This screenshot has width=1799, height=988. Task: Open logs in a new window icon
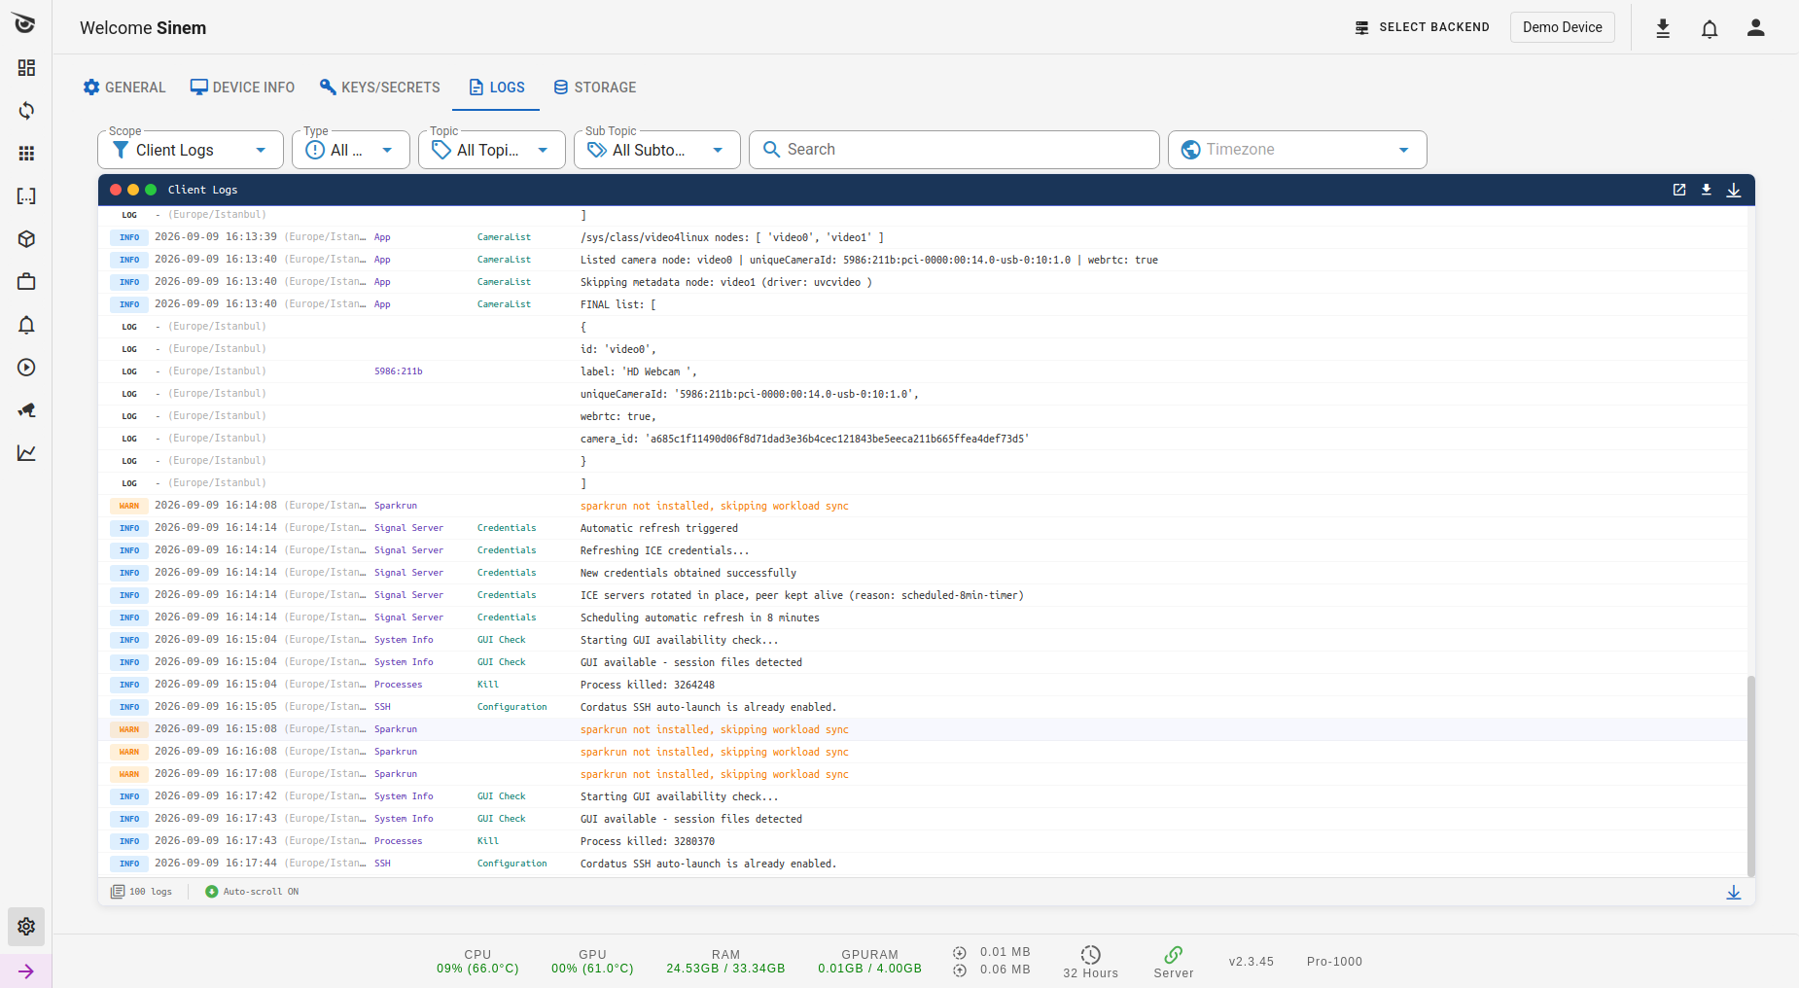point(1678,190)
